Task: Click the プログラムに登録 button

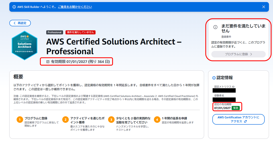Action: [x=238, y=54]
